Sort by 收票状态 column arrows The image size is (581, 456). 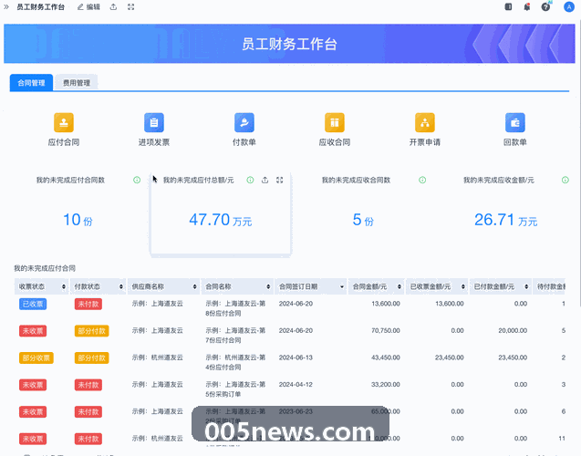click(x=64, y=286)
